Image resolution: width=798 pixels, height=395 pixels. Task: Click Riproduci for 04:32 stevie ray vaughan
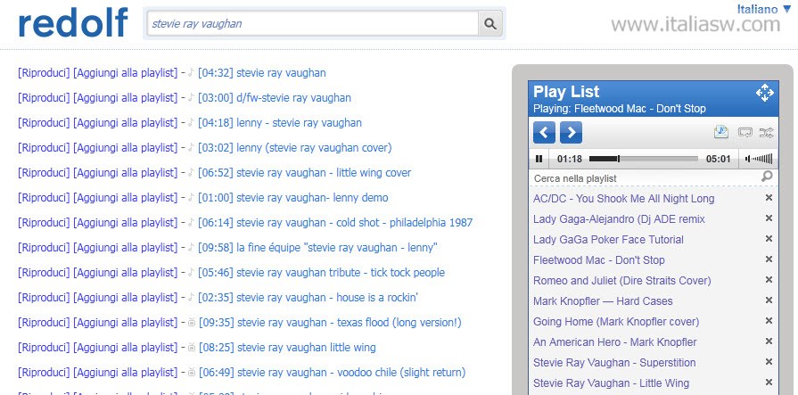44,73
